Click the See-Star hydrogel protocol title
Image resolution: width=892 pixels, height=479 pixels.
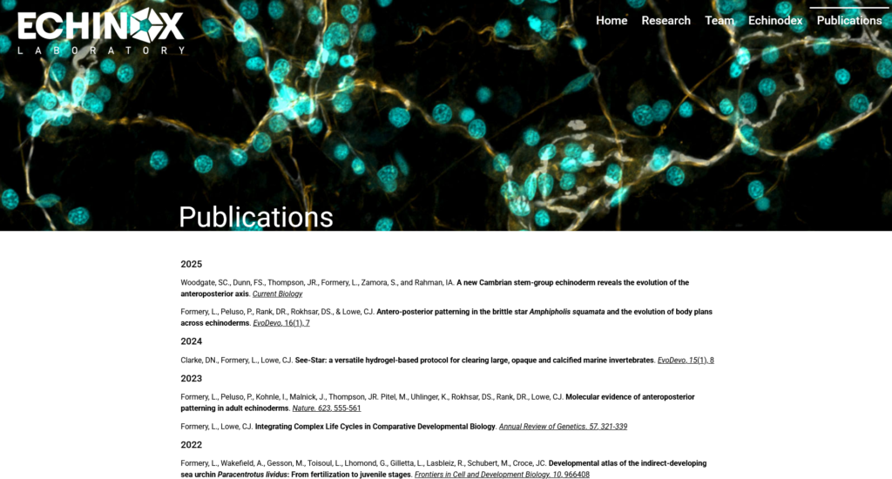tap(474, 361)
